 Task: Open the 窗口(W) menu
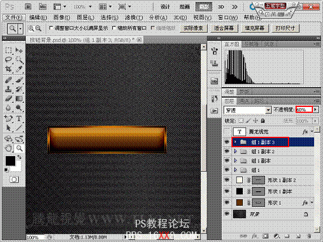[228, 18]
